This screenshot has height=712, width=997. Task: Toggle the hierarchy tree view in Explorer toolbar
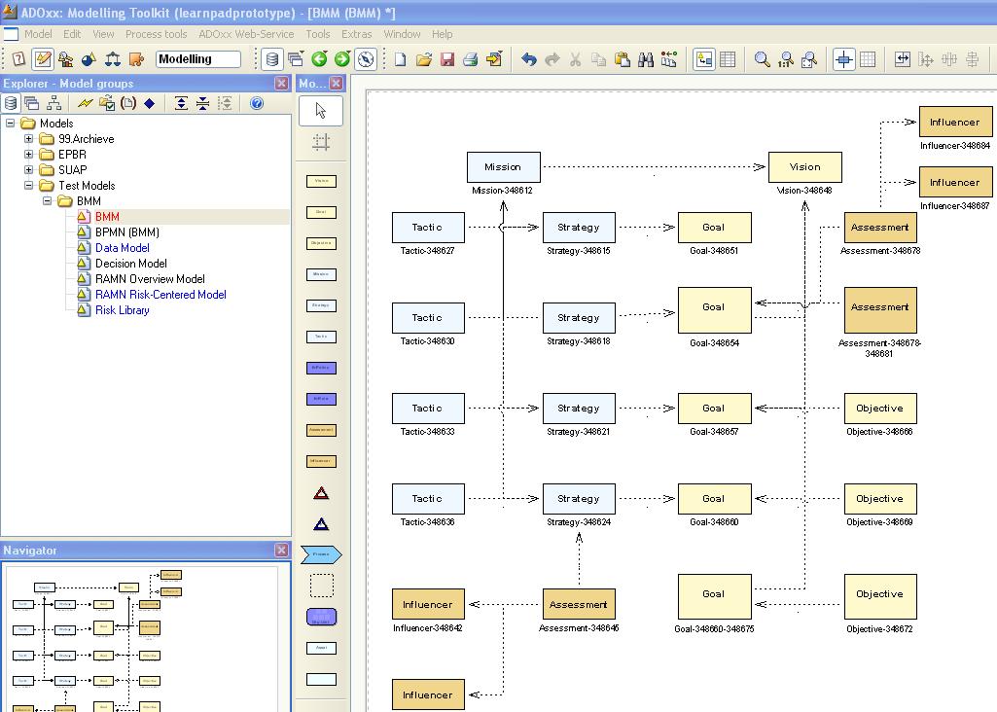(x=54, y=103)
